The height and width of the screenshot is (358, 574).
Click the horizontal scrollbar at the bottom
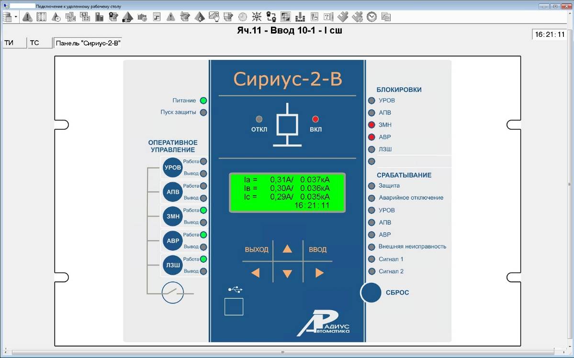click(282, 353)
